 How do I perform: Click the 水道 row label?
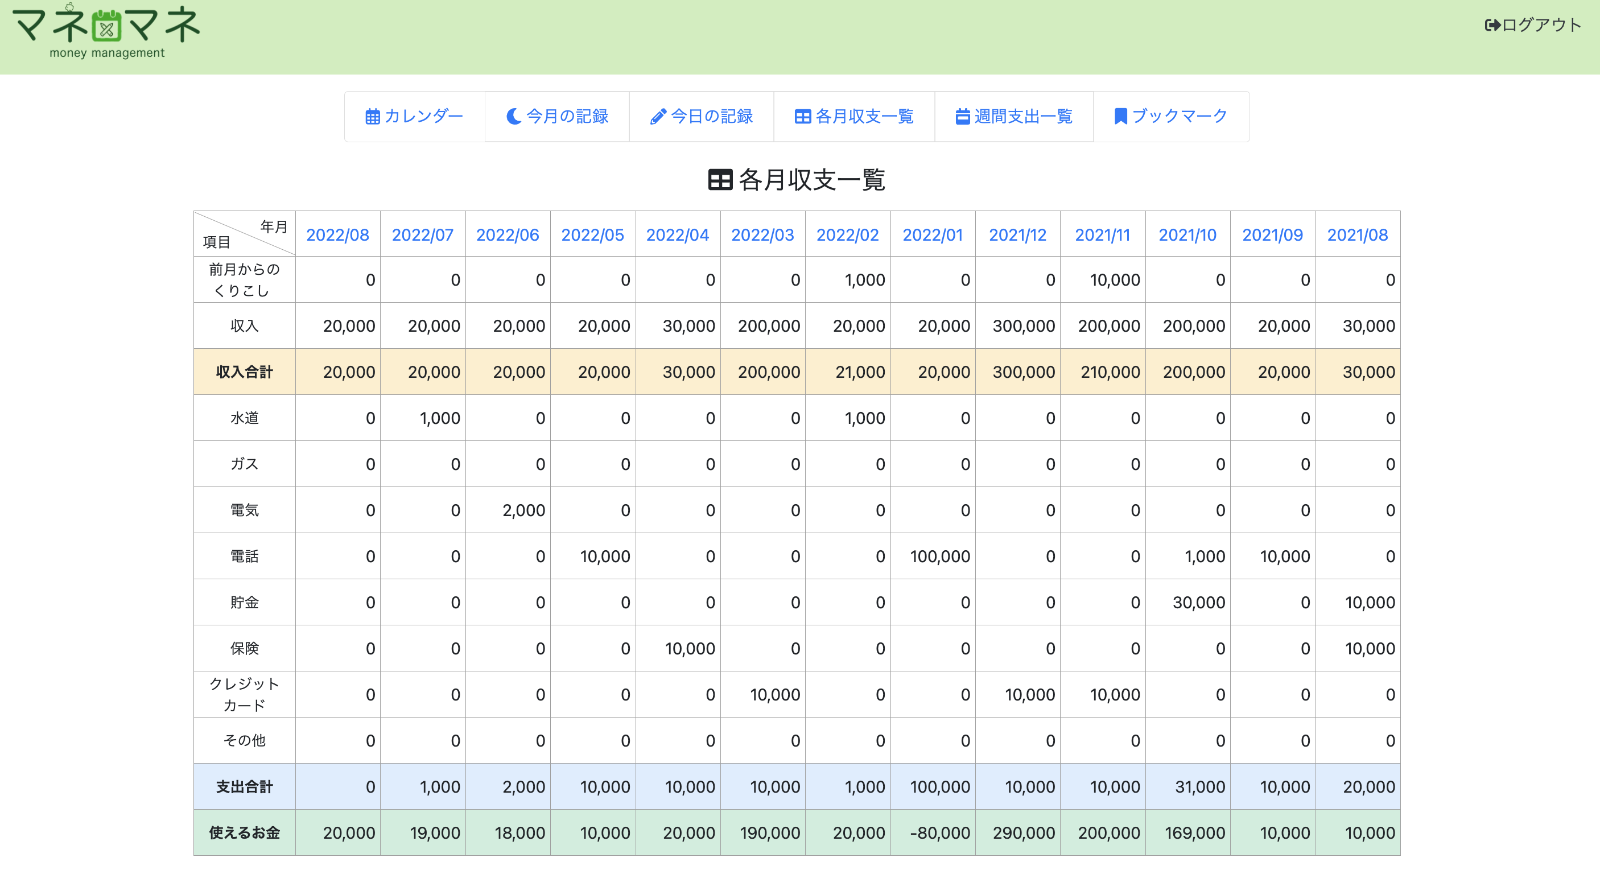[x=244, y=418]
